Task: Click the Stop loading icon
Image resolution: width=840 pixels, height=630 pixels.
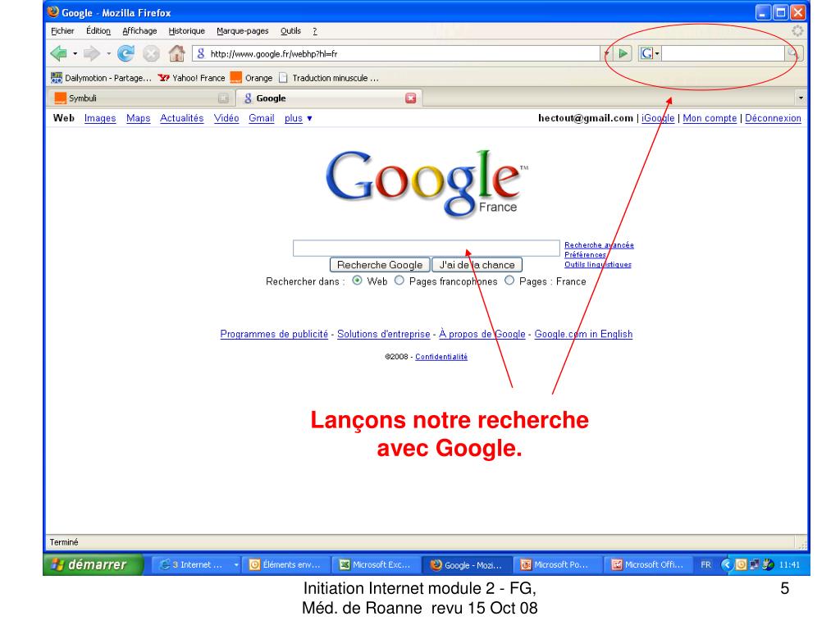Action: pos(152,53)
